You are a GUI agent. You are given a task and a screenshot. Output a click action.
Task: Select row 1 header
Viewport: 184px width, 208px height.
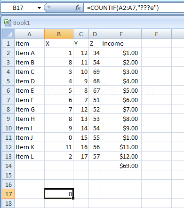(x=8, y=43)
